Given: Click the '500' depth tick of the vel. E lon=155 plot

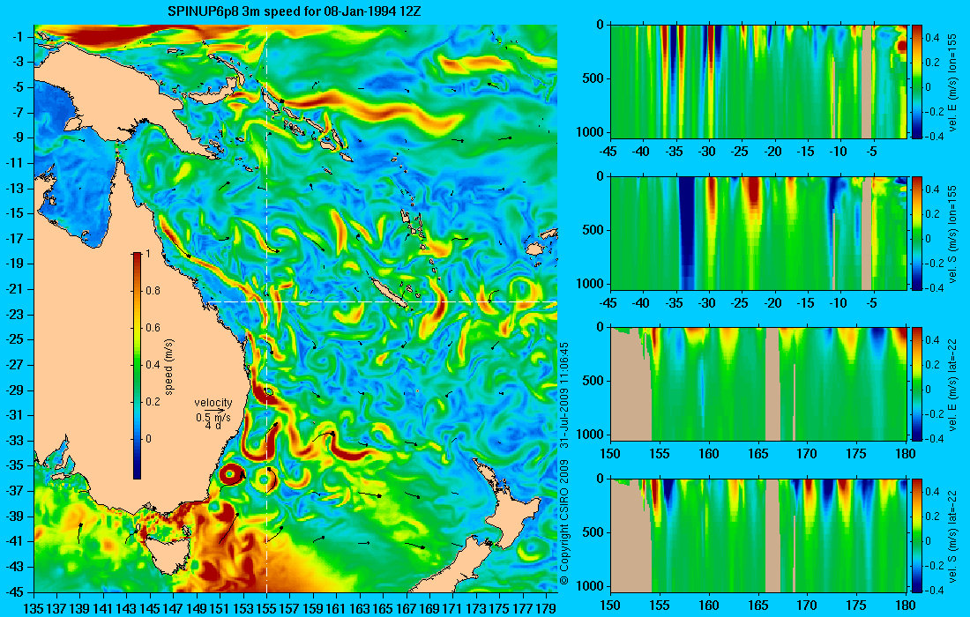Looking at the screenshot, I should pyautogui.click(x=594, y=79).
